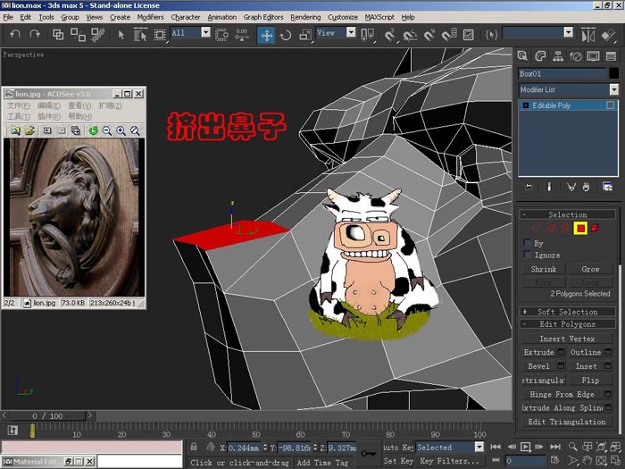Select Element sub-object level icon
625x469 pixels.
pyautogui.click(x=595, y=228)
